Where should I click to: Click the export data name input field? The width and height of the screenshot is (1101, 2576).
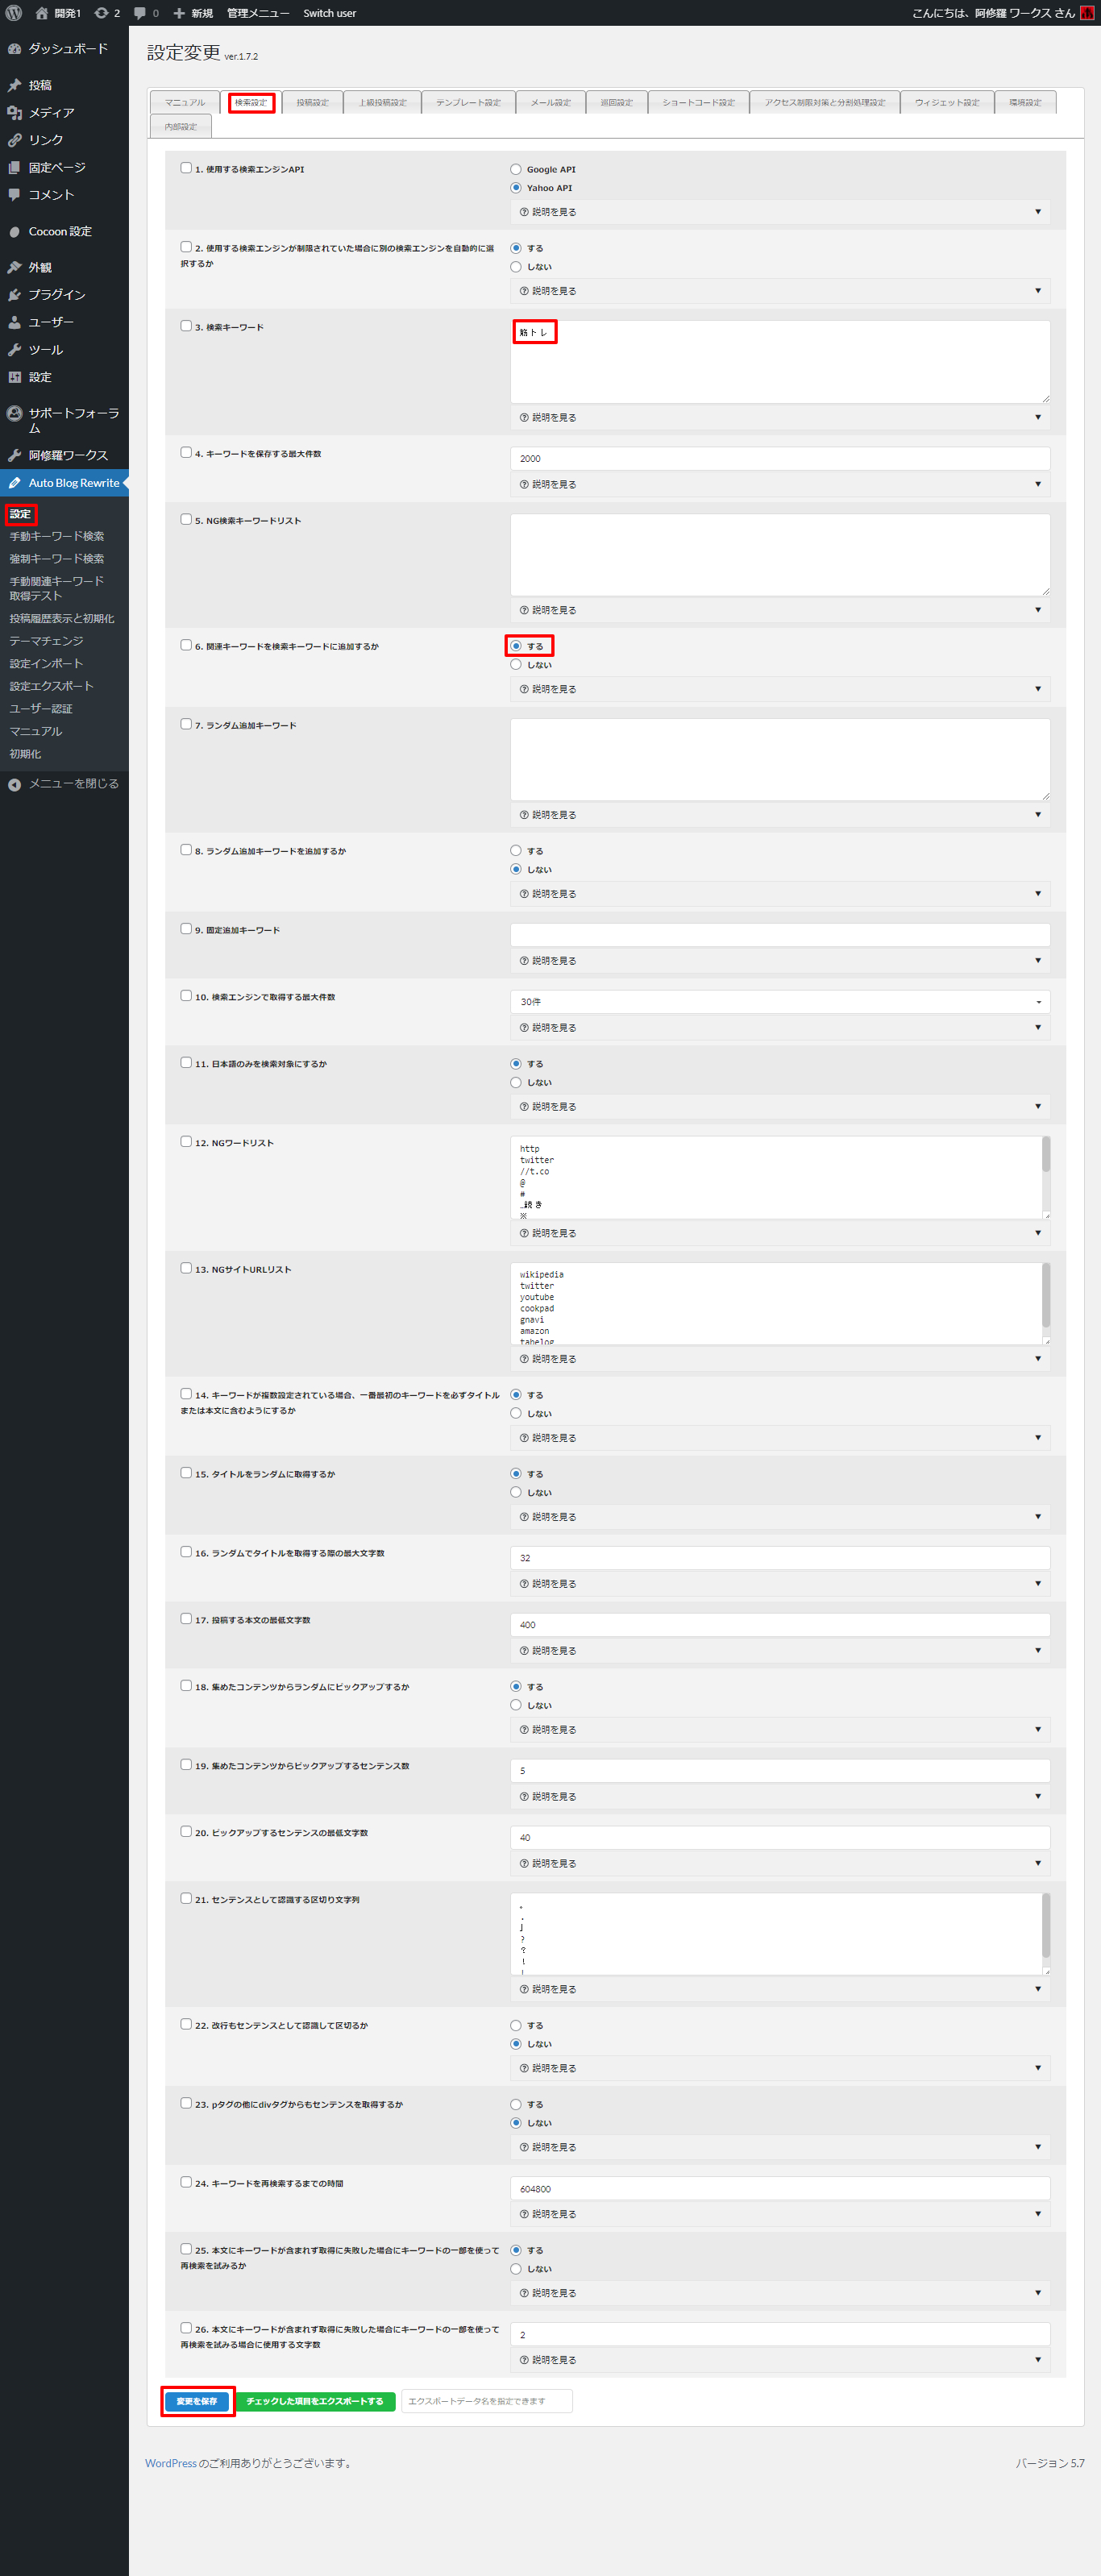pos(487,2401)
